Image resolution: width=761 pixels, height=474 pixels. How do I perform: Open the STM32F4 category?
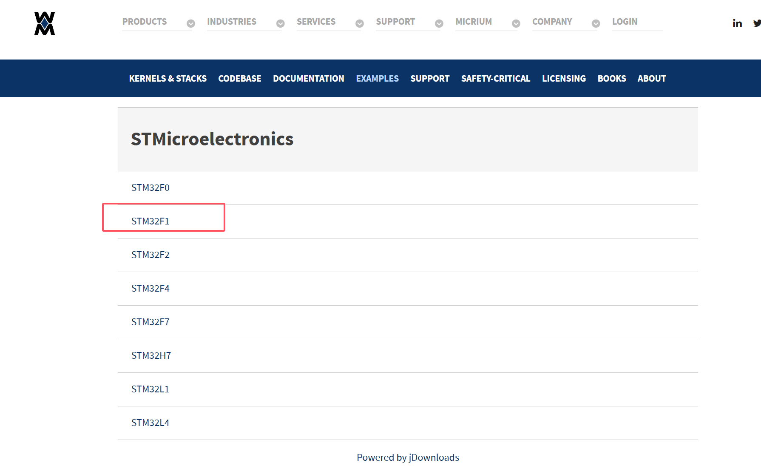(150, 288)
